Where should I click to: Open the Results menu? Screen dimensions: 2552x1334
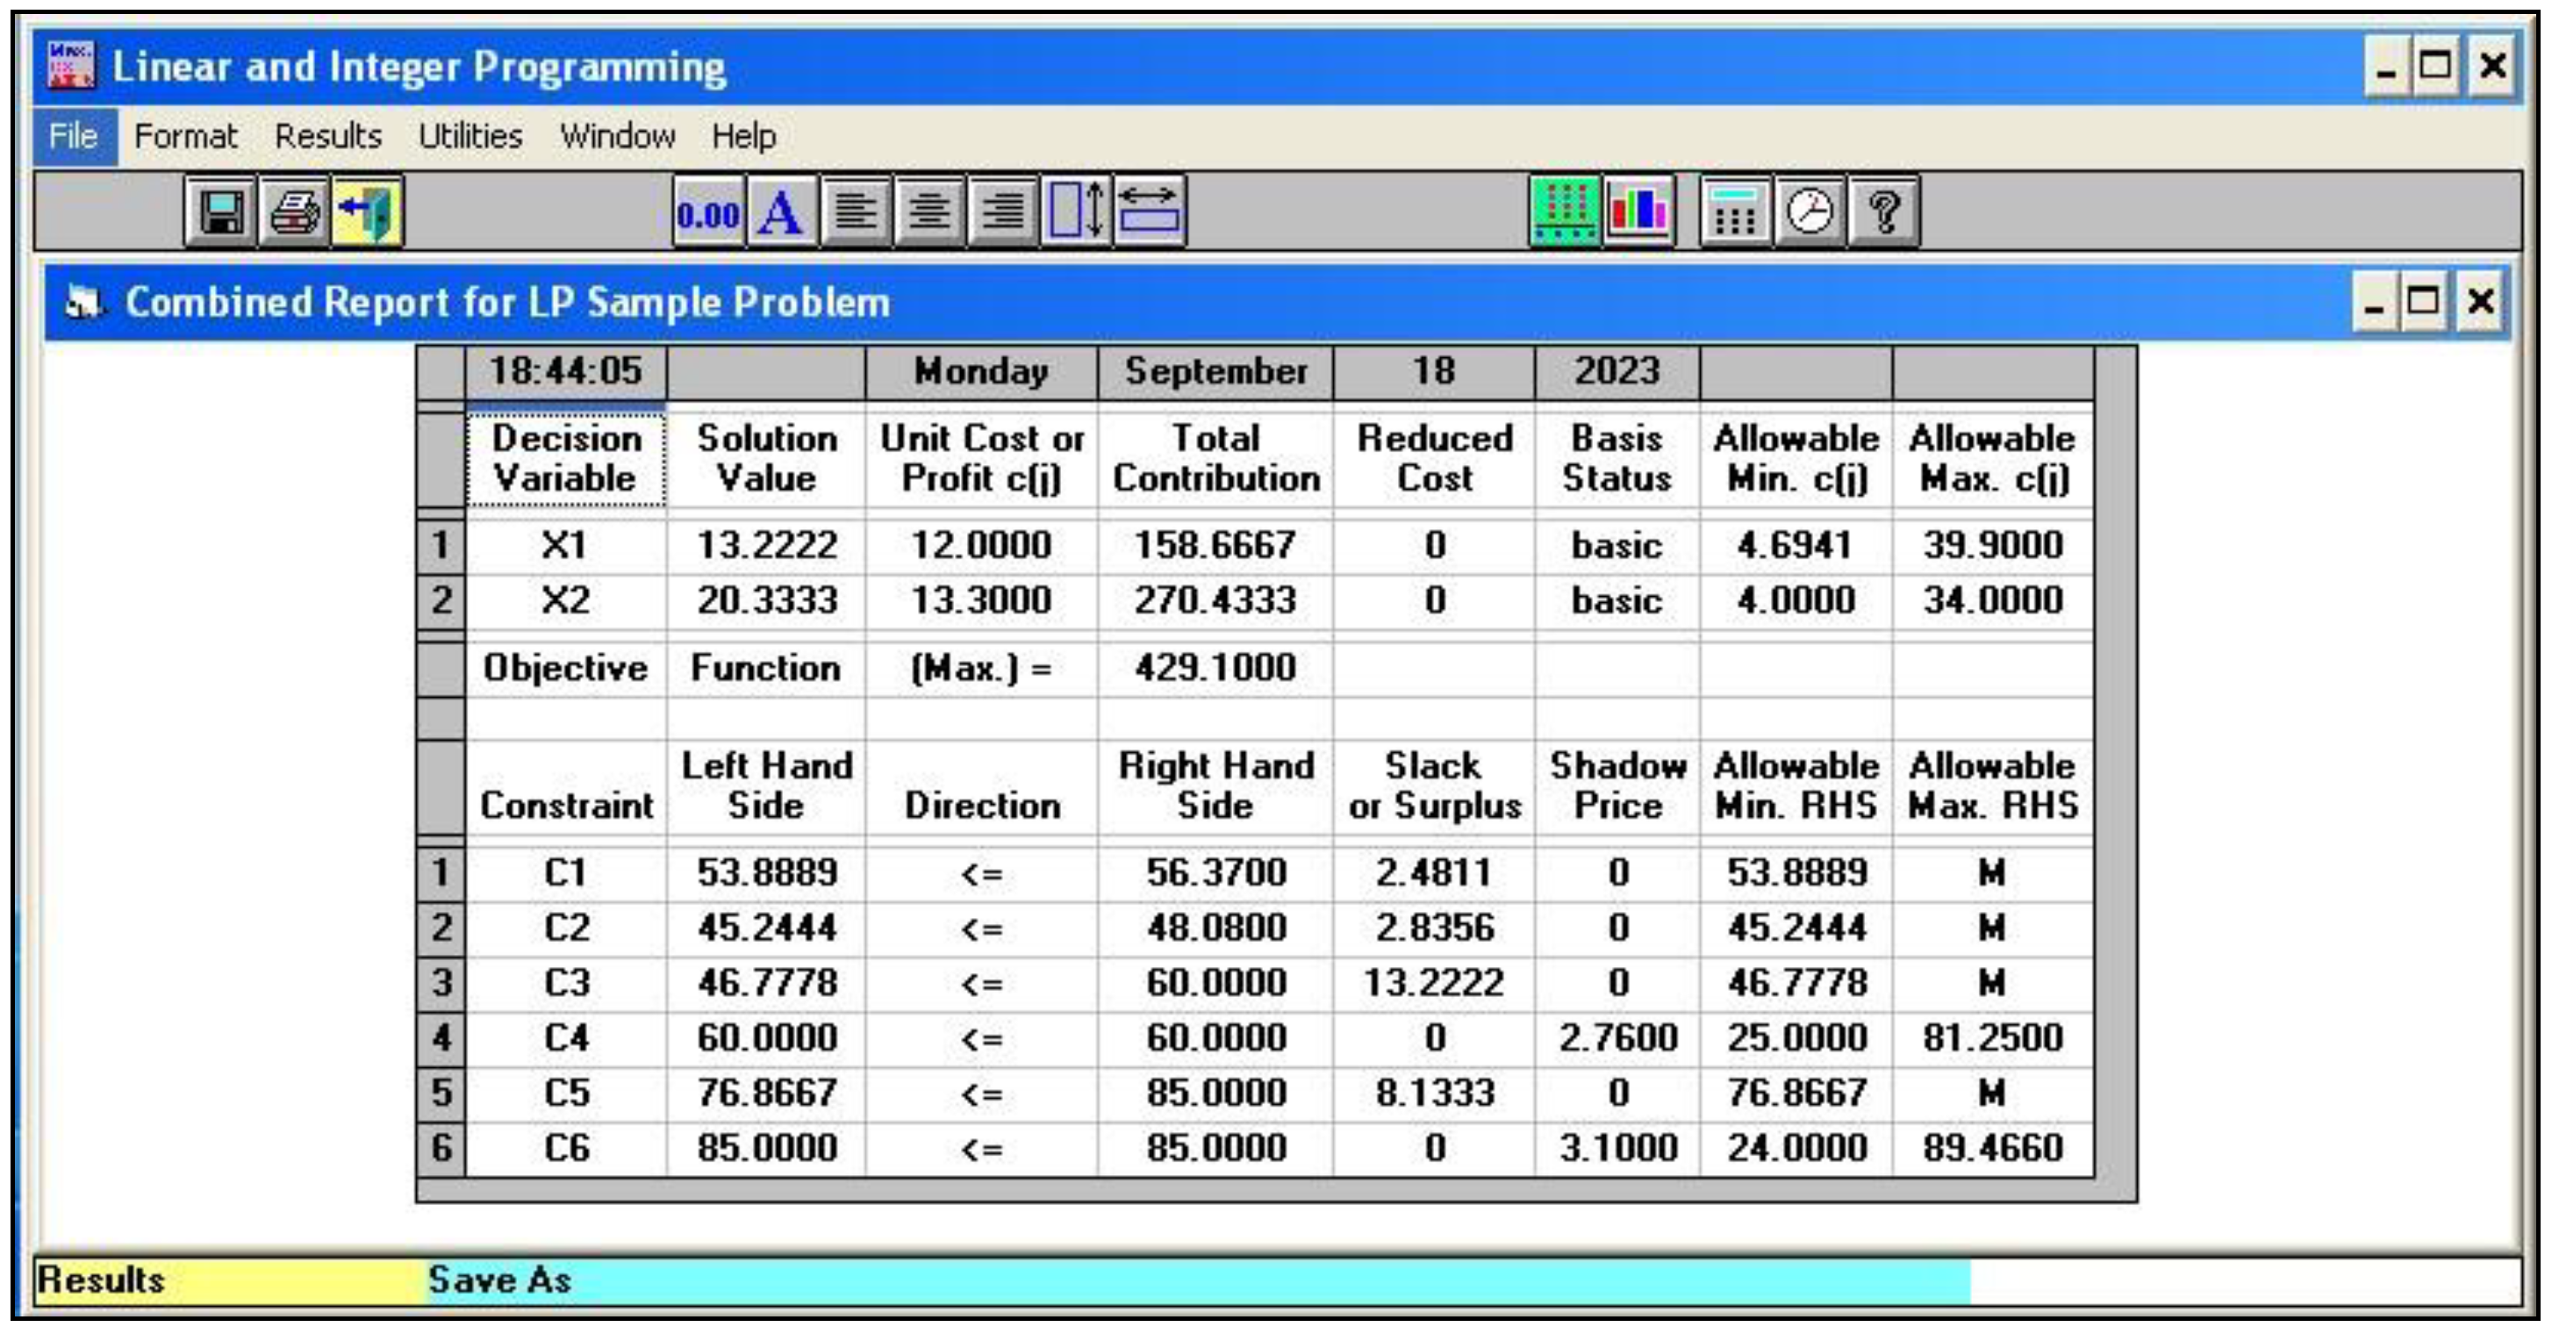tap(330, 137)
